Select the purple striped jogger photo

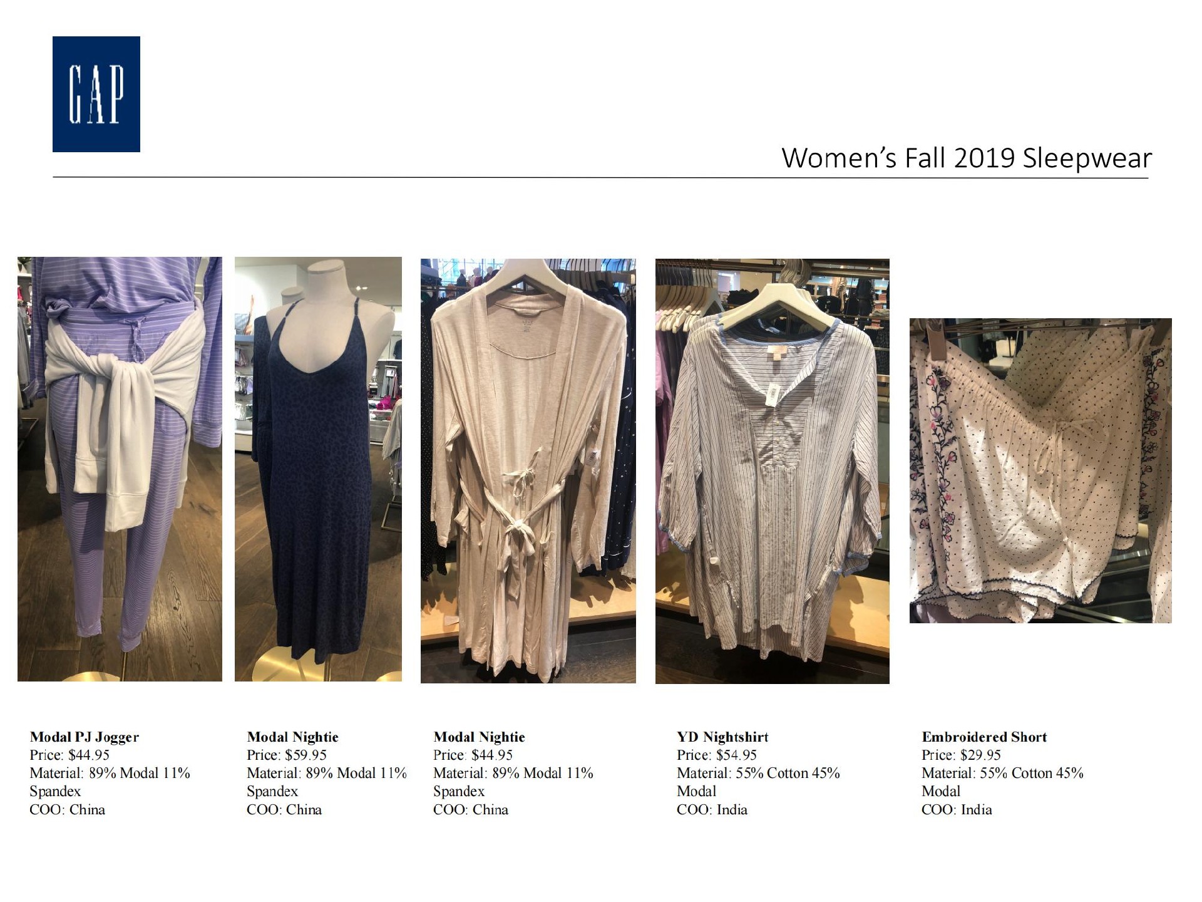pyautogui.click(x=120, y=469)
